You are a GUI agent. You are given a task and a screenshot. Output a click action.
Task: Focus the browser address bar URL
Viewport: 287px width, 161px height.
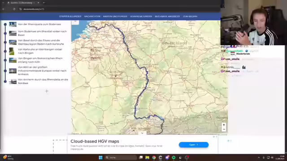[x=34, y=9]
